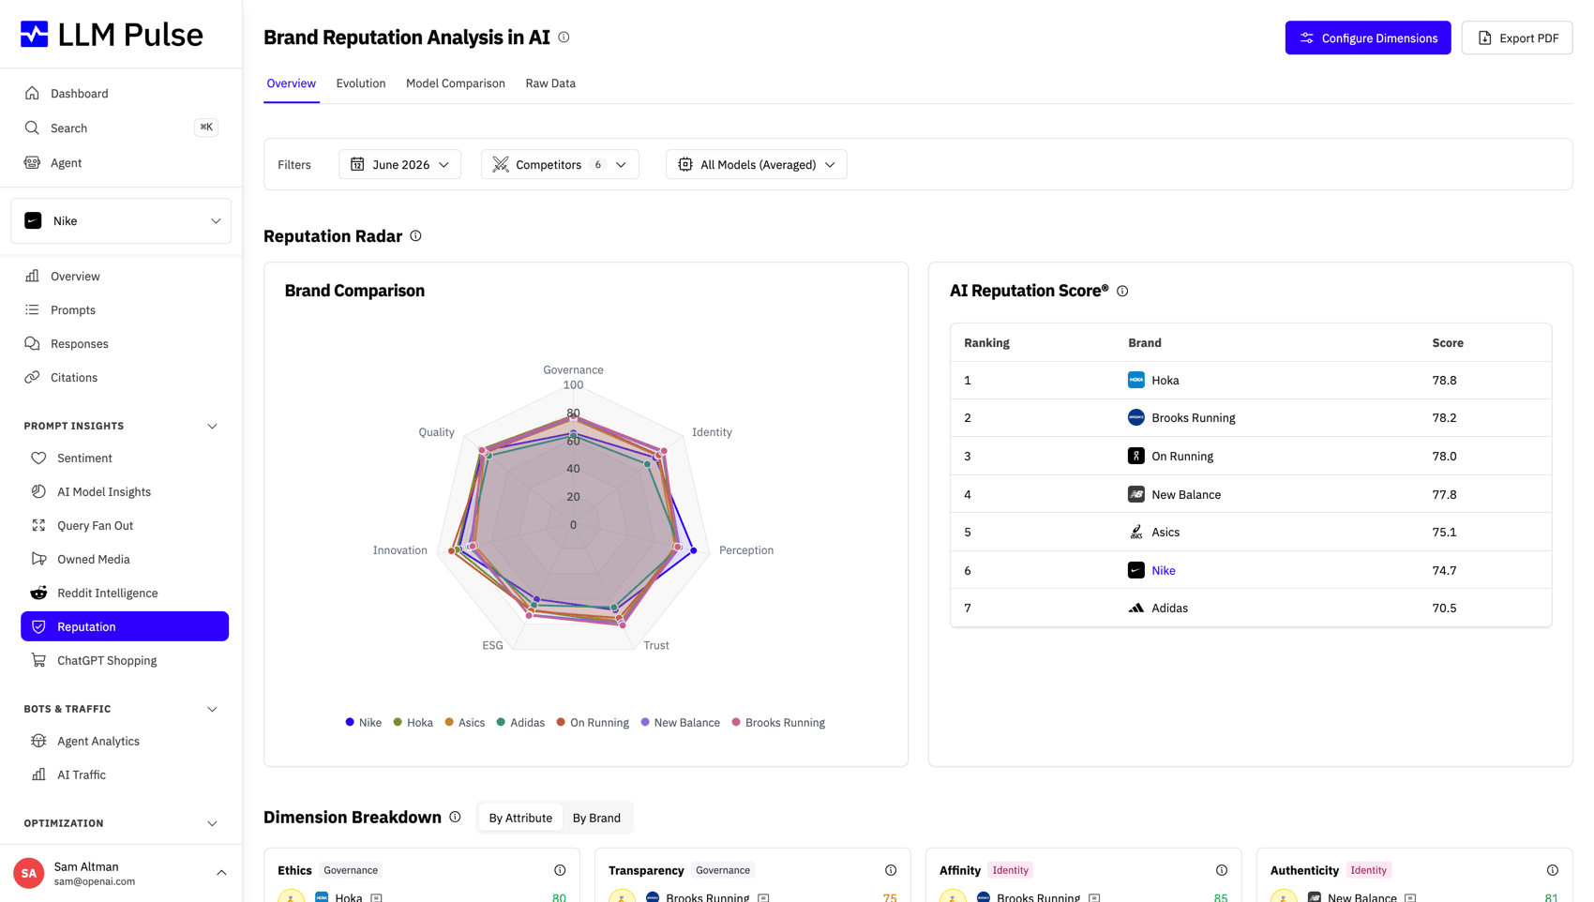
Task: Click the Export PDF button
Action: pyautogui.click(x=1517, y=38)
